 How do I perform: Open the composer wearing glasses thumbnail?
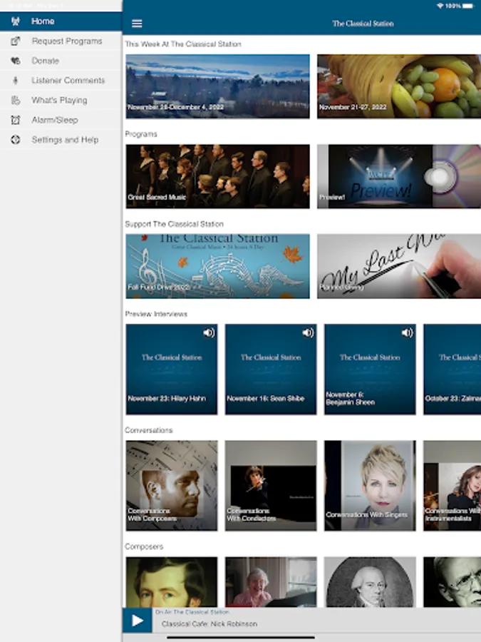pyautogui.click(x=452, y=582)
